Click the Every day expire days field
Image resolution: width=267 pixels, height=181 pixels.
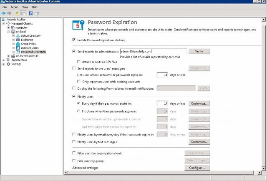(x=162, y=103)
